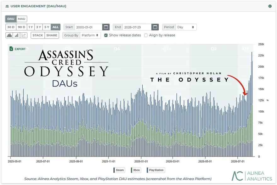Viewport: 277px width, 185px height.
Task: Enable Show release dates checkbox
Action: (106, 35)
